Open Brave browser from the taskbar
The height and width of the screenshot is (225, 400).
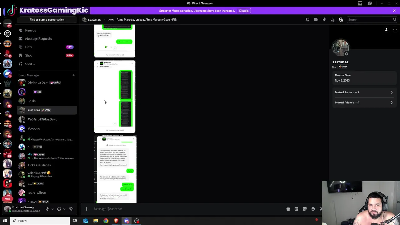[x=116, y=221]
